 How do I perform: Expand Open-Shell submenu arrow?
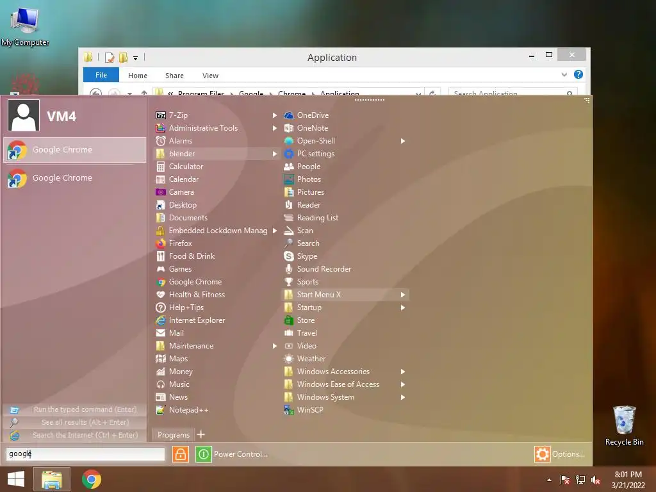(402, 141)
